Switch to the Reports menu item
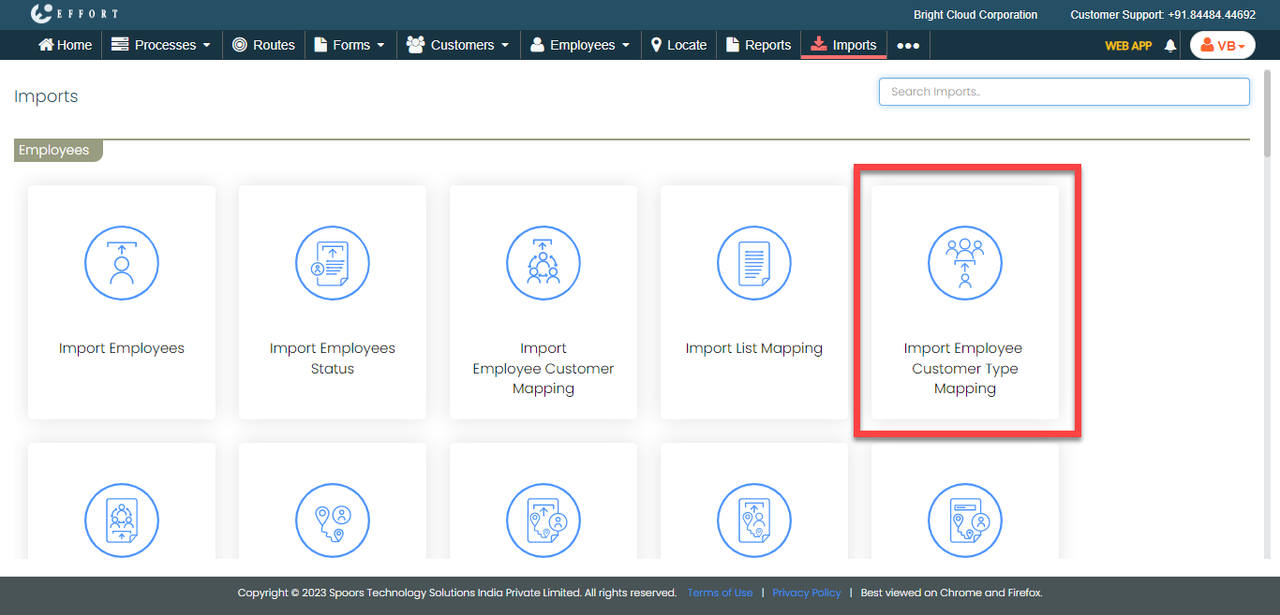This screenshot has height=615, width=1280. pyautogui.click(x=759, y=45)
